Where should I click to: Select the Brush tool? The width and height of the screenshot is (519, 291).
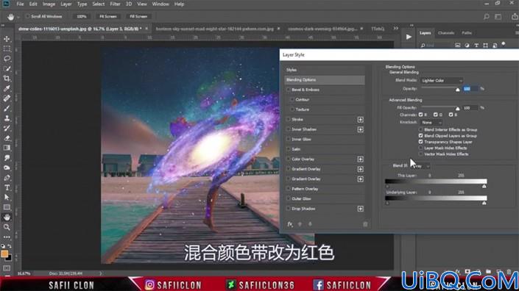pos(7,108)
